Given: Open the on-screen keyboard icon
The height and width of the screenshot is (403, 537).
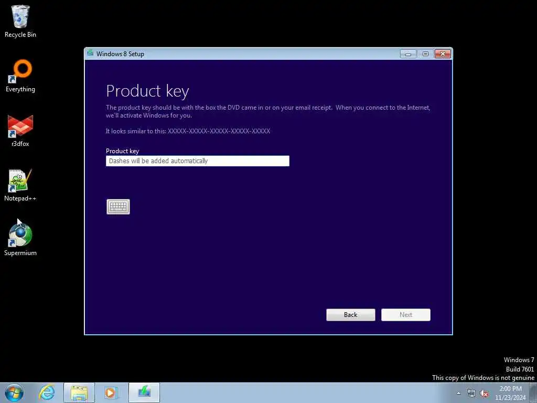Looking at the screenshot, I should (118, 207).
